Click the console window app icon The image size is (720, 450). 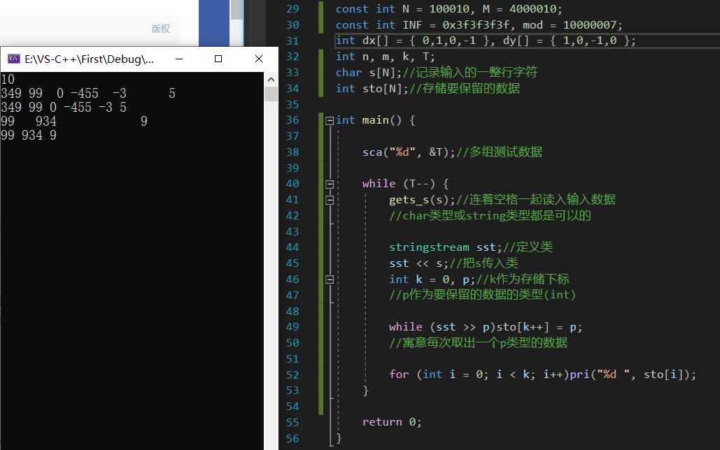point(14,59)
